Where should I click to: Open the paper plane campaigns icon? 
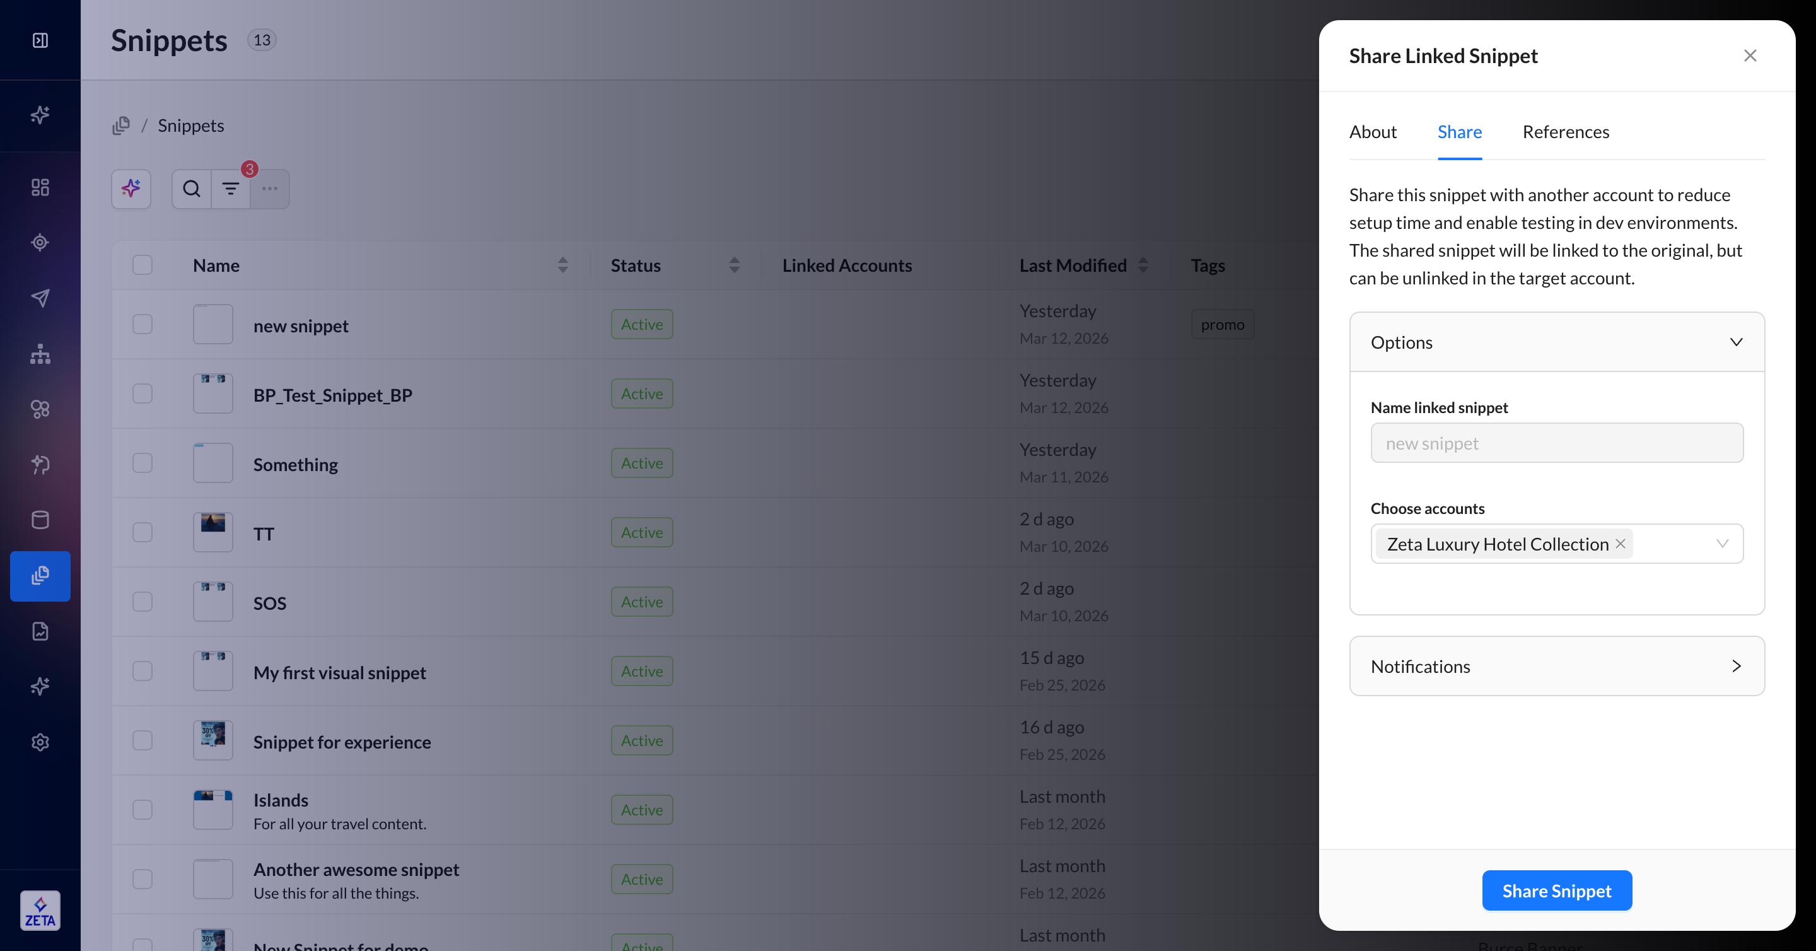click(x=40, y=298)
